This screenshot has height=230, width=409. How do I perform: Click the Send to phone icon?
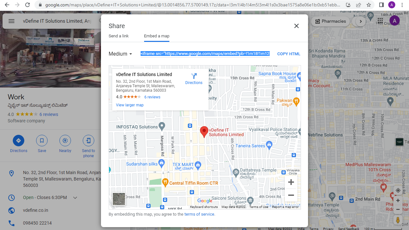point(89,141)
